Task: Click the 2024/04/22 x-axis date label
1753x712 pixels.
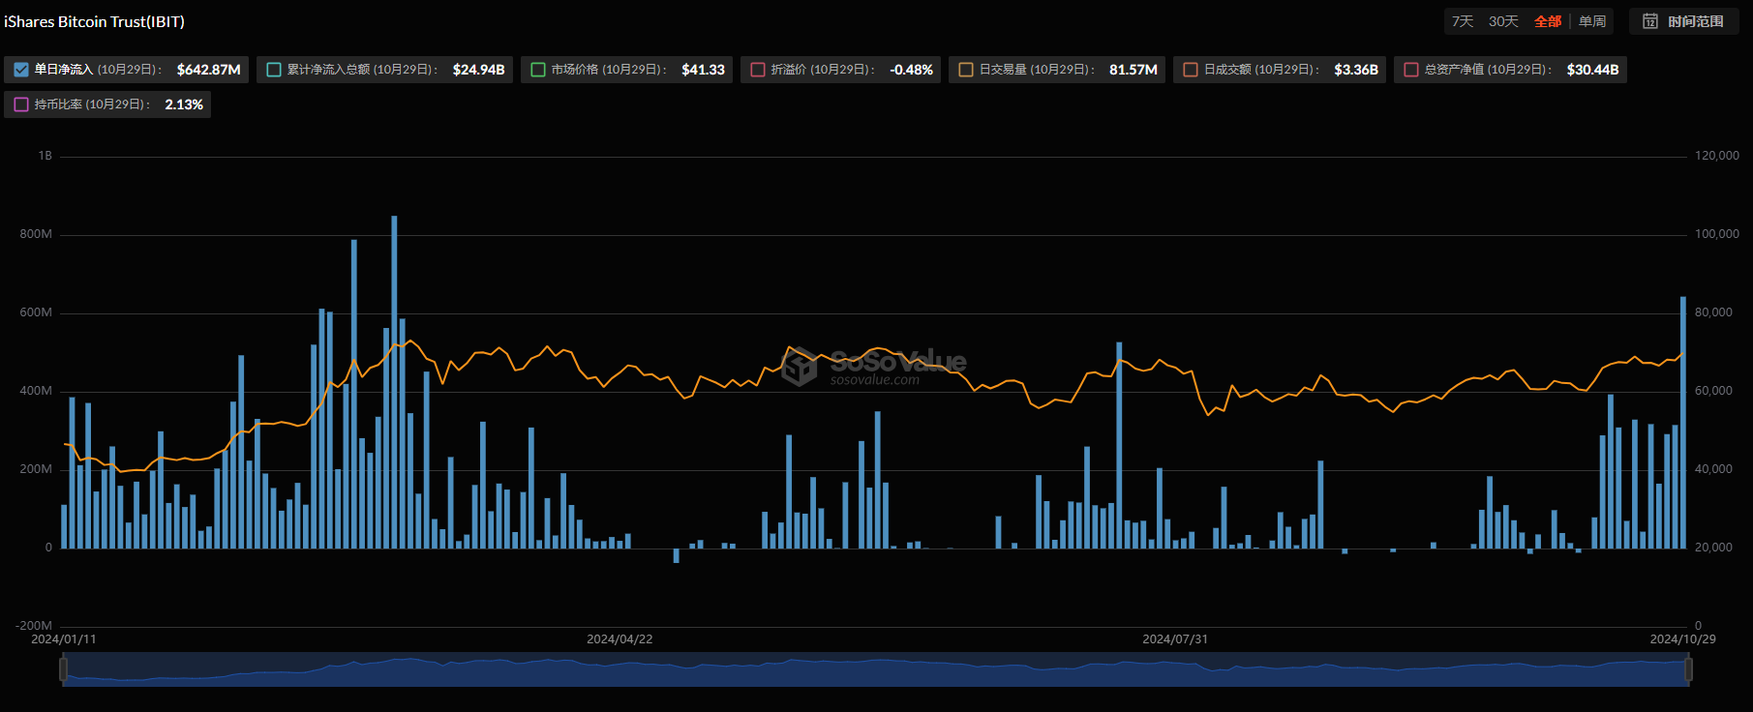Action: [x=620, y=639]
